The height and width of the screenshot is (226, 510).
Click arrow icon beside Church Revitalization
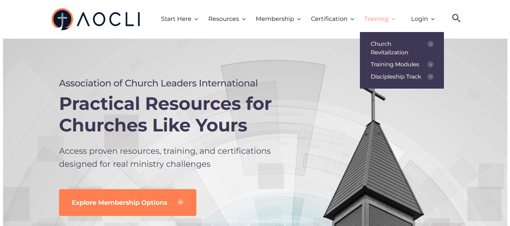(x=430, y=44)
